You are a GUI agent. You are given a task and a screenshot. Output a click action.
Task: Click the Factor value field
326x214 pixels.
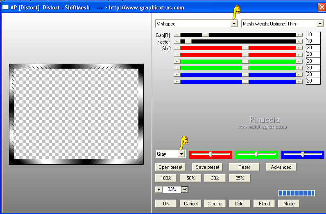point(313,41)
